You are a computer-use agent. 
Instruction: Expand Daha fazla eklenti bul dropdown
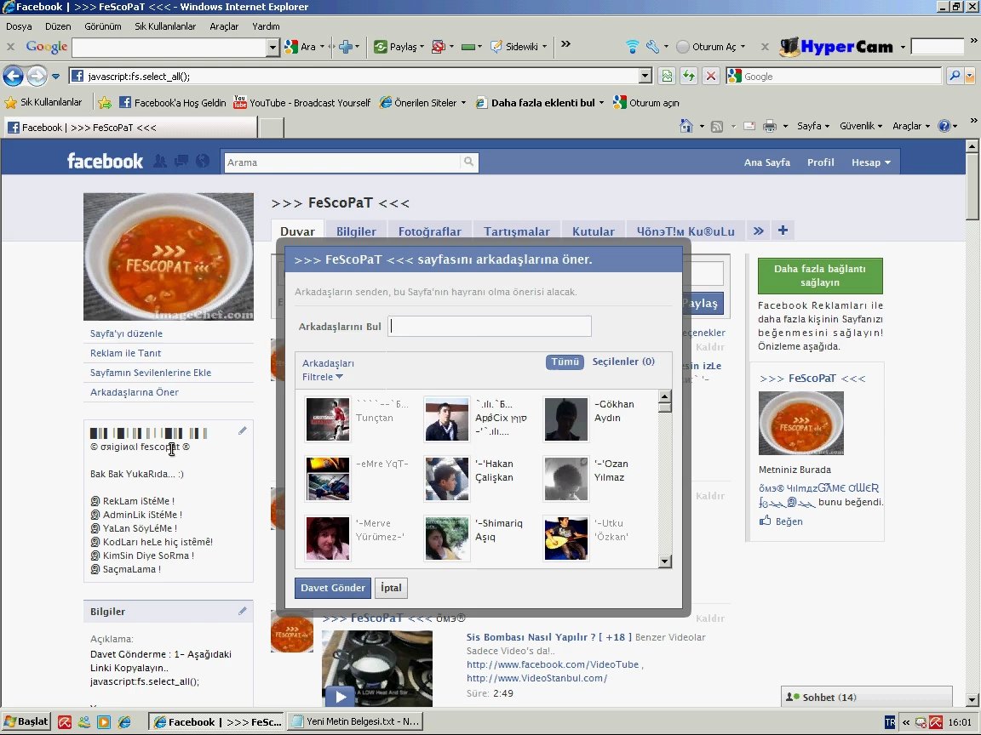pyautogui.click(x=601, y=102)
